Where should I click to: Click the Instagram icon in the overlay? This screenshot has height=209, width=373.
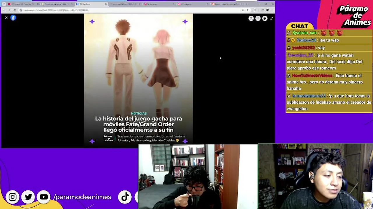(x=13, y=197)
